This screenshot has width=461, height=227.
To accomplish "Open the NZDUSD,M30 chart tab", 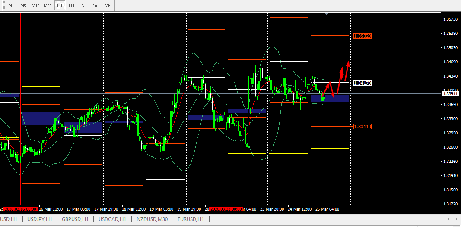I will [x=152, y=219].
